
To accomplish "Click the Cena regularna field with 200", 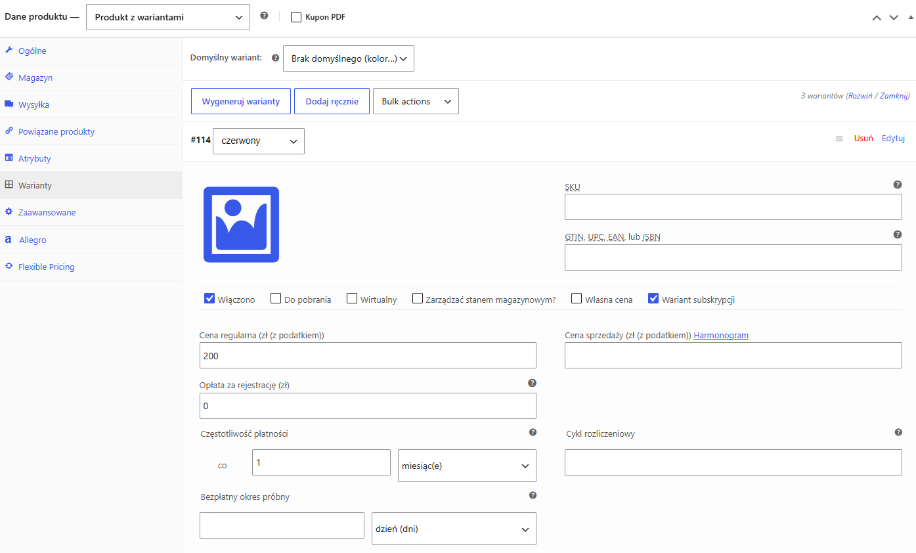I will (x=368, y=355).
